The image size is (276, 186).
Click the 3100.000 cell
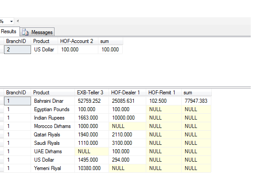pyautogui.click(x=127, y=143)
